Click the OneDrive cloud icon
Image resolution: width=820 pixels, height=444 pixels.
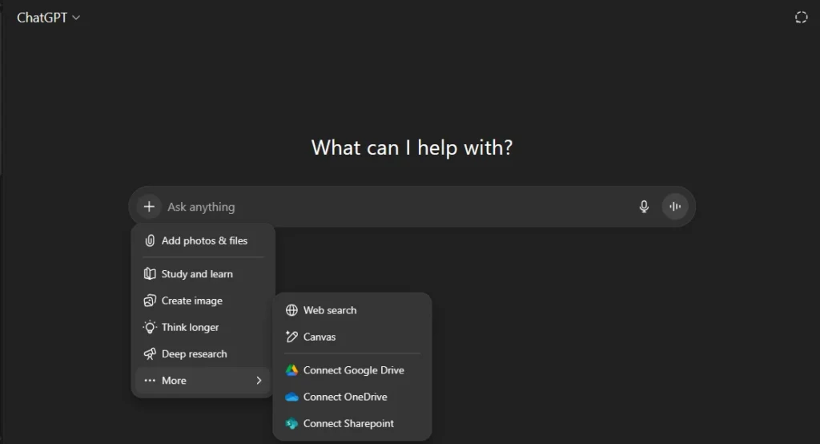[291, 397]
